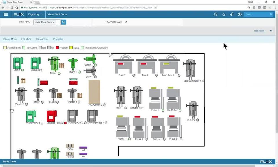Select the Press 3 machine icon
This screenshot has width=278, height=167.
click(x=140, y=127)
